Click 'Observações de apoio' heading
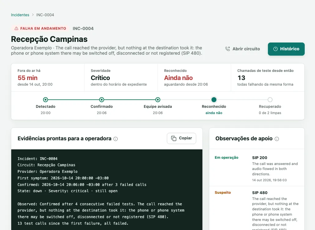This screenshot has width=315, height=230. (x=244, y=139)
